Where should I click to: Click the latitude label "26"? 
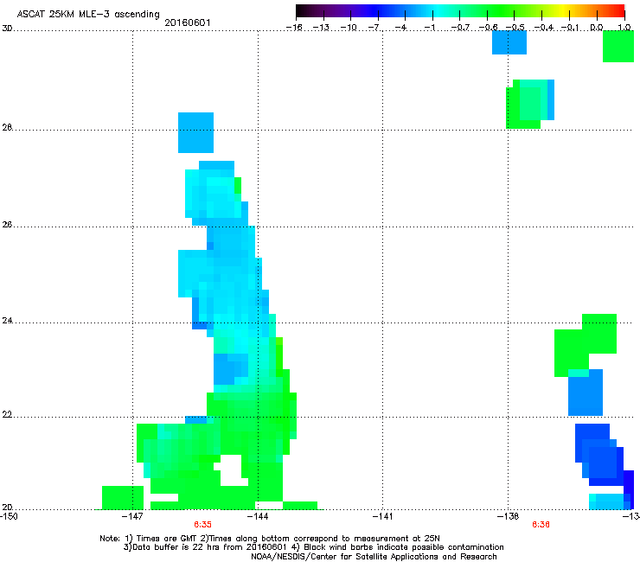pos(7,225)
